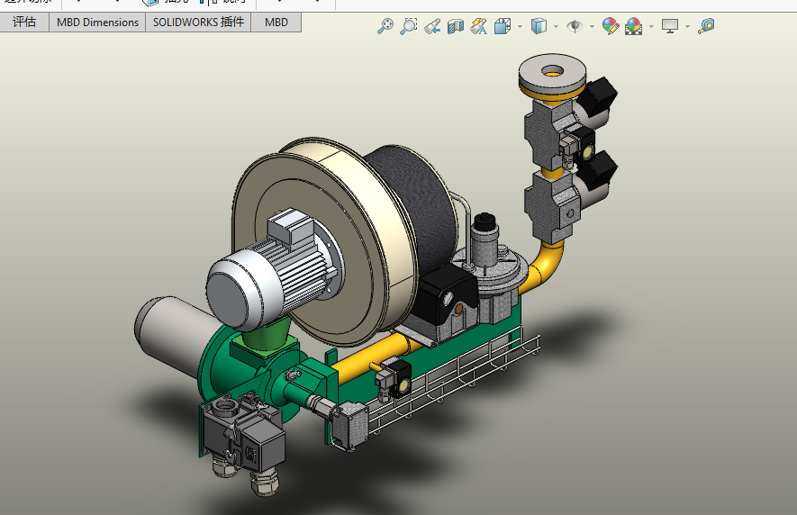The height and width of the screenshot is (515, 797).
Task: Return to the Previous View
Action: coord(432,26)
